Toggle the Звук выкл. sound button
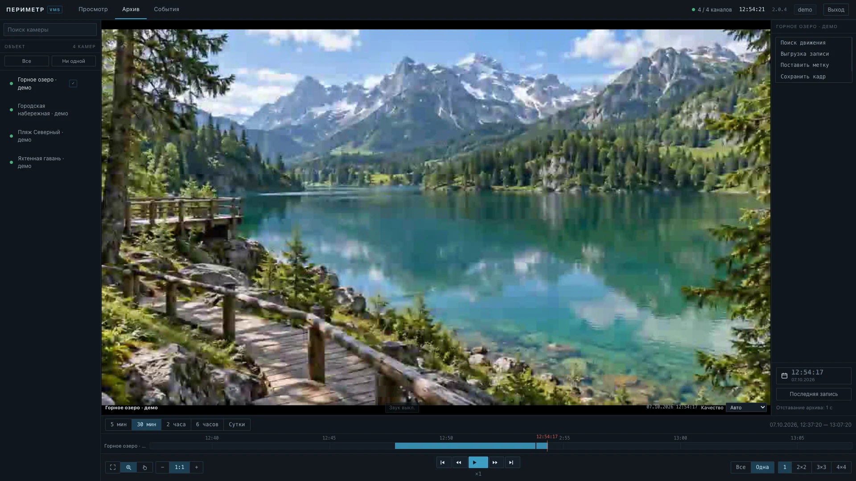Viewport: 856px width, 481px height. coord(402,408)
